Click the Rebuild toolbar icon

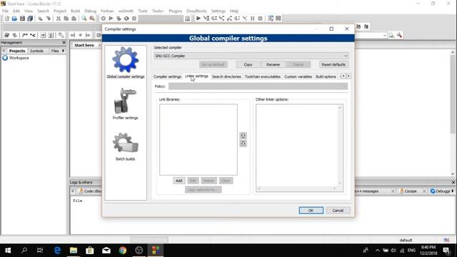click(126, 19)
